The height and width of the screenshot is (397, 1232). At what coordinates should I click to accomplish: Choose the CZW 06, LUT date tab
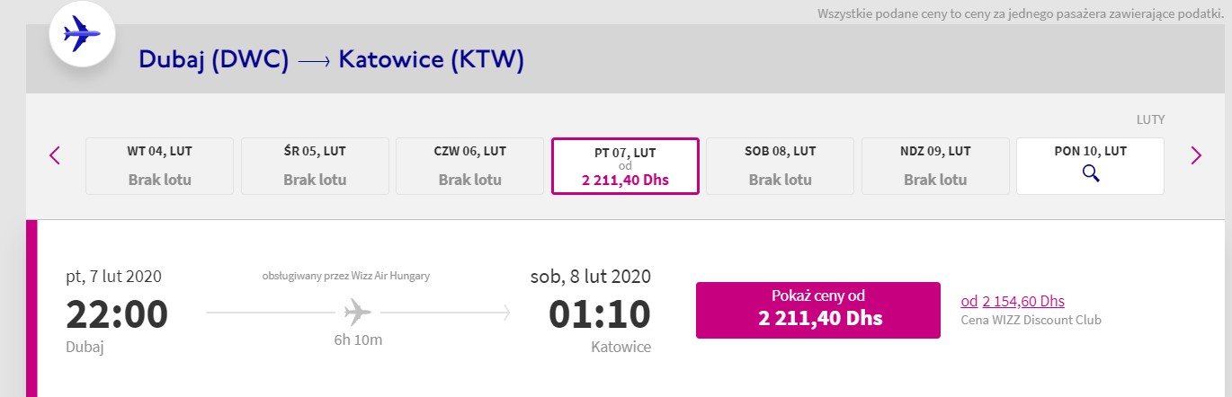[469, 166]
